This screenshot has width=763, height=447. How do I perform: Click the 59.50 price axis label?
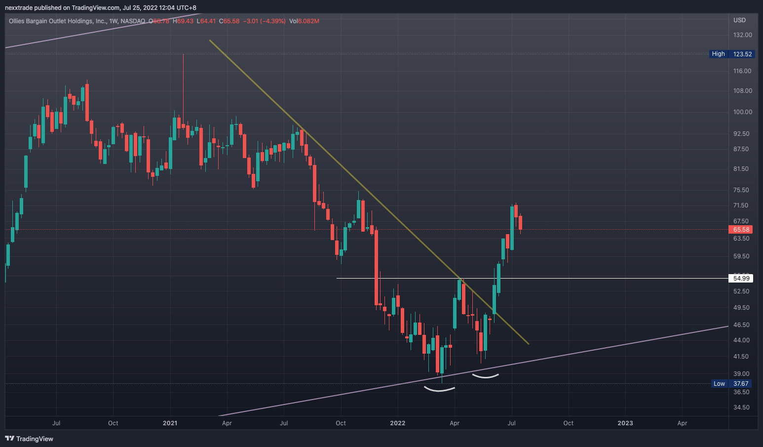(741, 256)
